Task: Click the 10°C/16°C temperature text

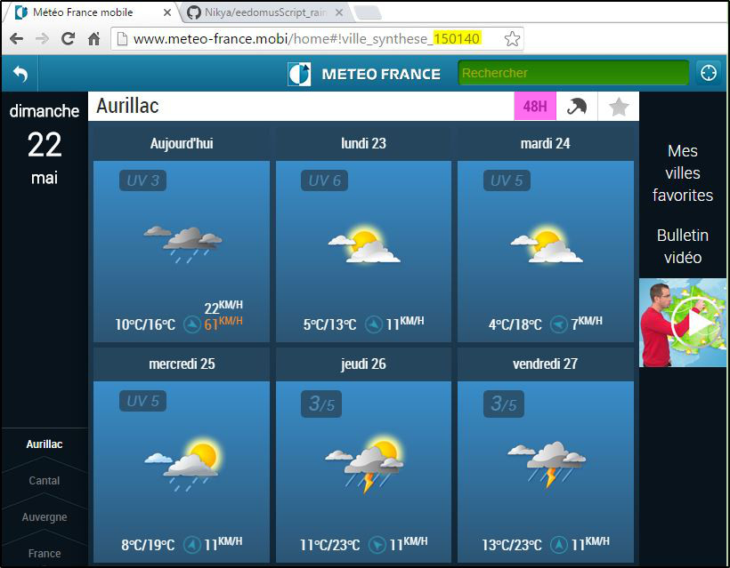Action: coord(145,324)
